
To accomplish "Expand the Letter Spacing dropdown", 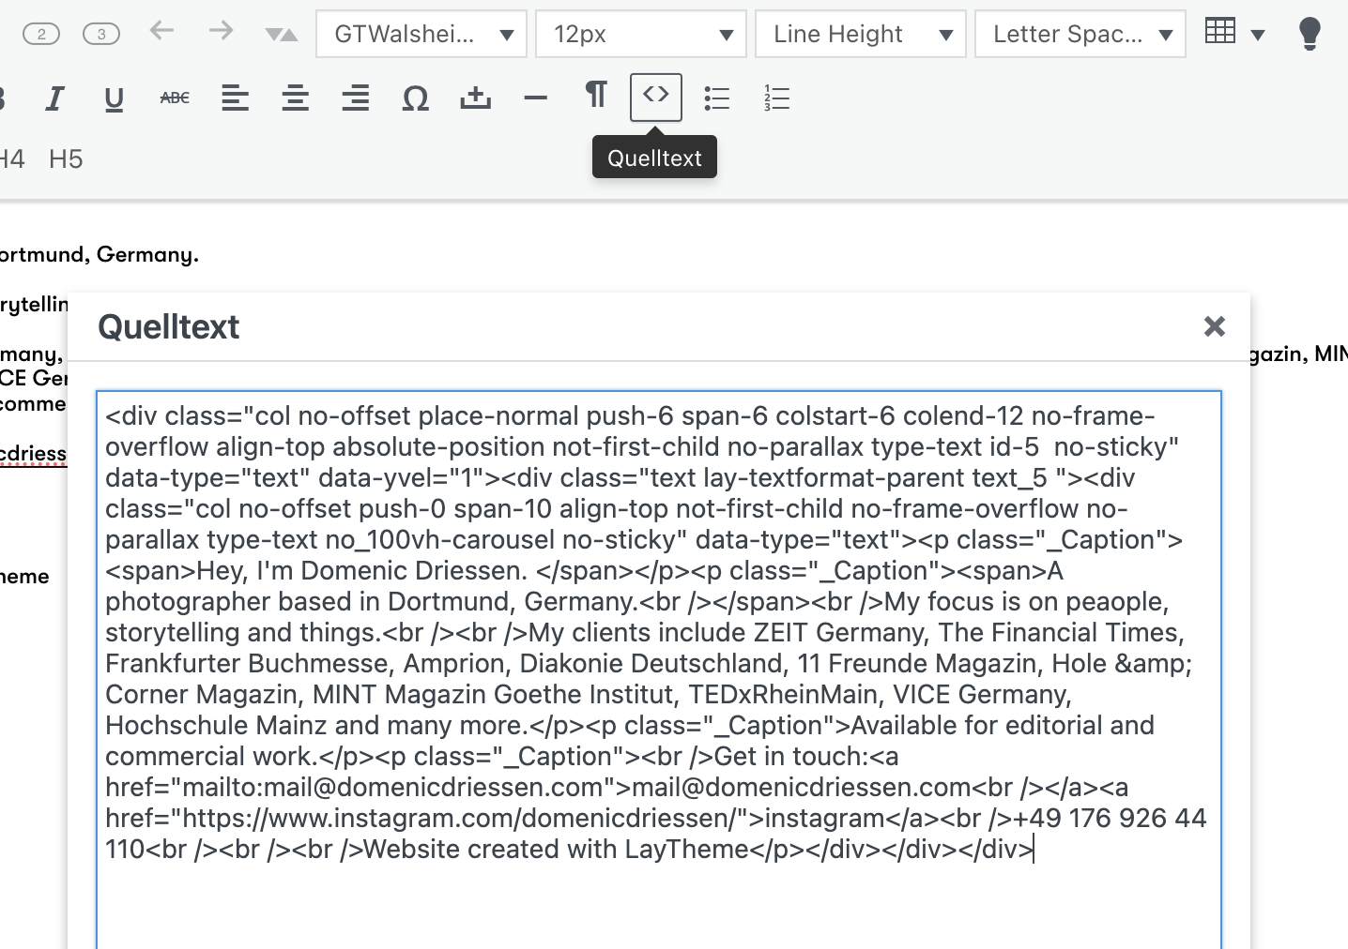I will (1080, 35).
